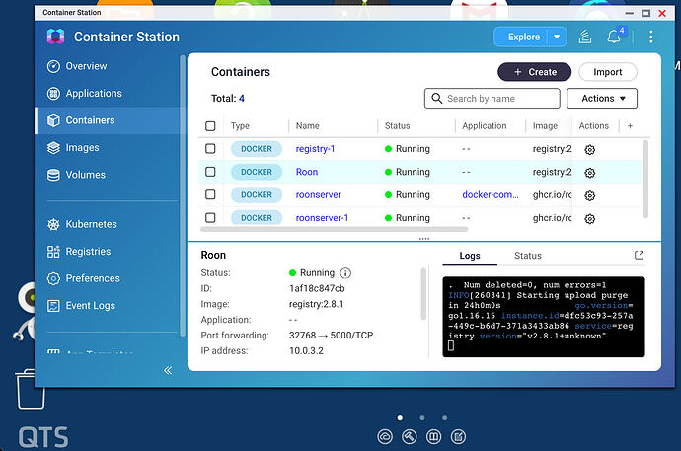Open Preferences in the sidebar
681x451 pixels.
(x=83, y=278)
